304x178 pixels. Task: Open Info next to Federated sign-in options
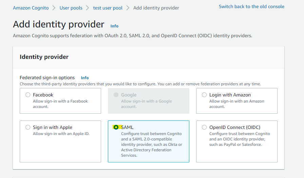pyautogui.click(x=85, y=78)
